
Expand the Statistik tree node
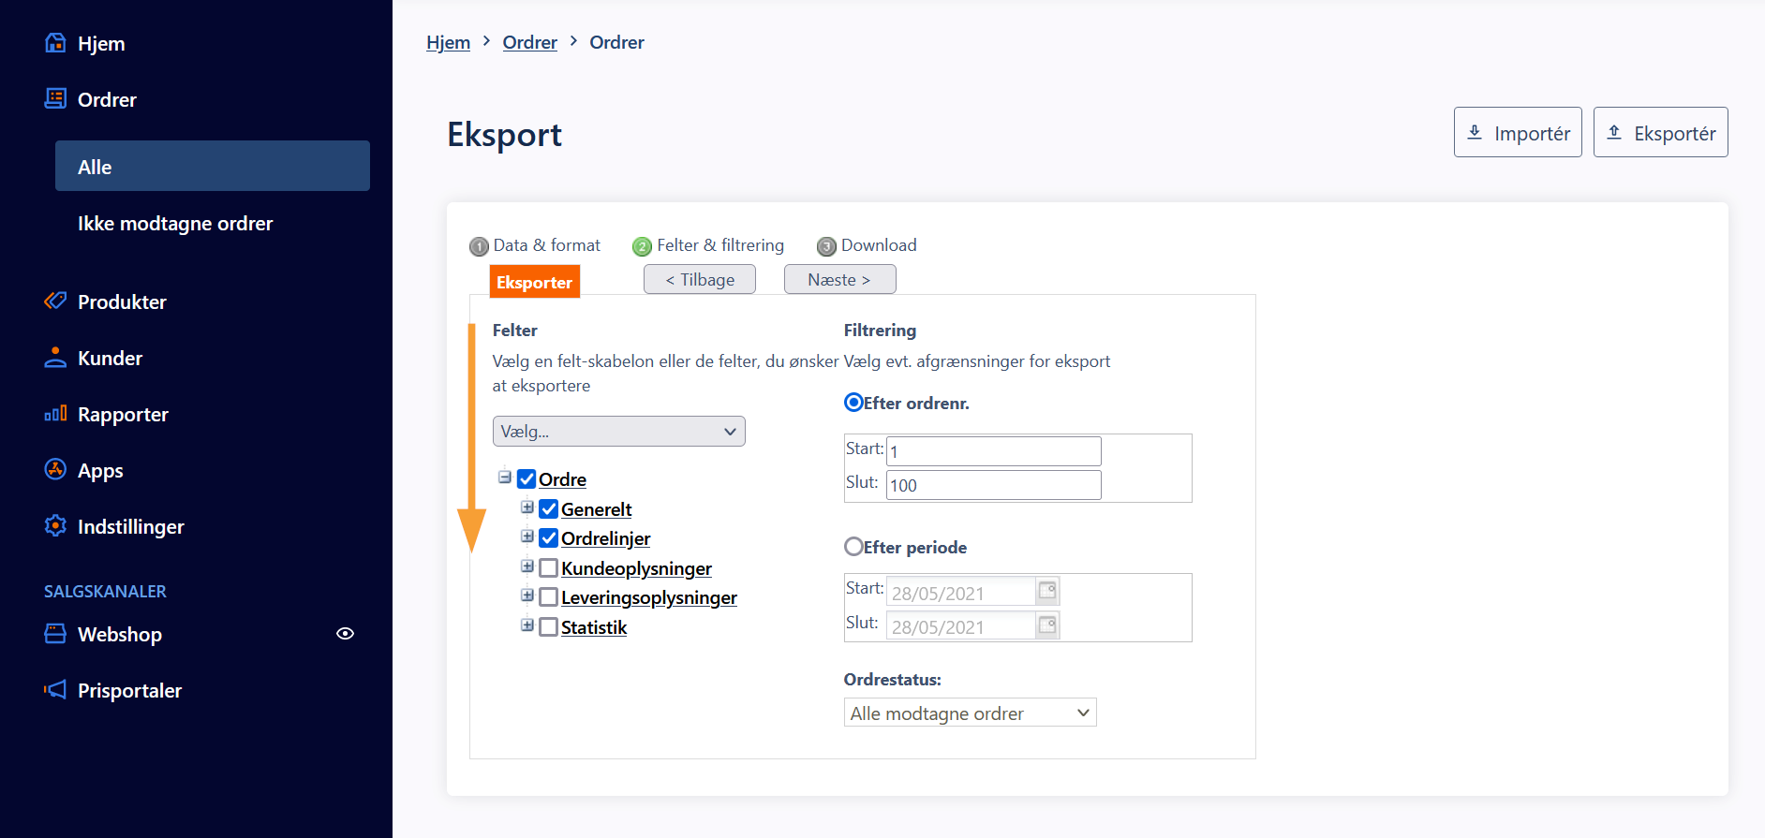pos(527,625)
